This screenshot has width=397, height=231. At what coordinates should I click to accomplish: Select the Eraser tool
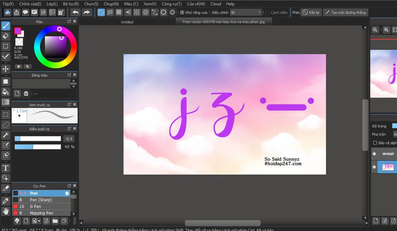(6, 36)
